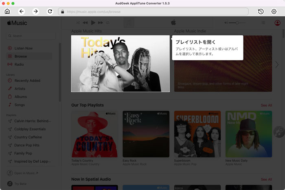The height and width of the screenshot is (190, 285).
Task: Go forward with the right arrow button
Action: click(36, 11)
